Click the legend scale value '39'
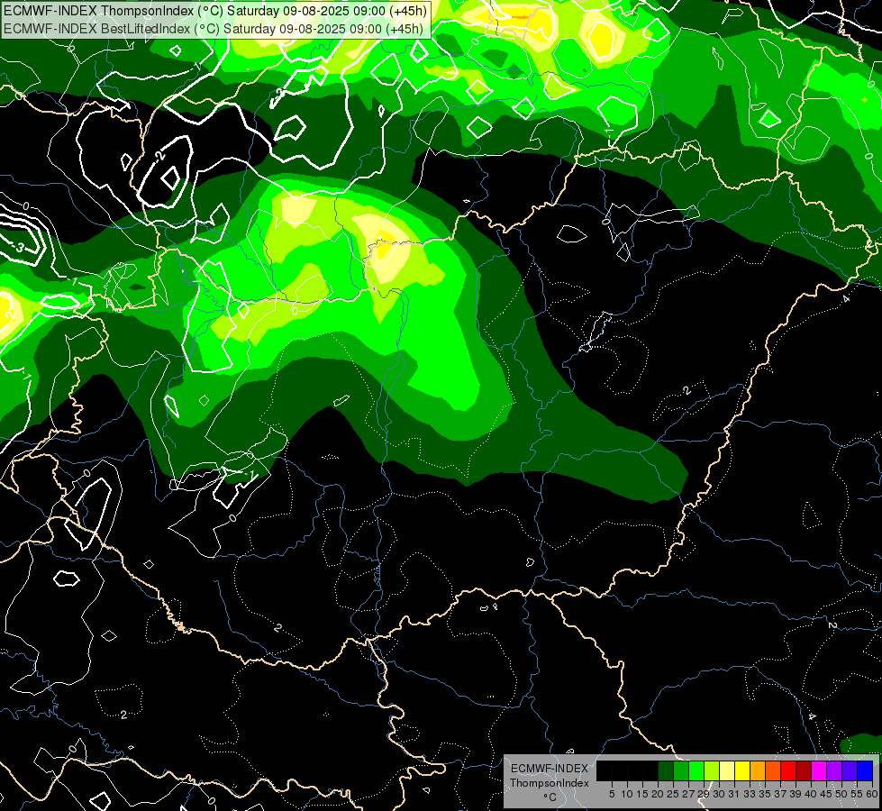Viewport: 882px width, 811px height. click(x=796, y=794)
